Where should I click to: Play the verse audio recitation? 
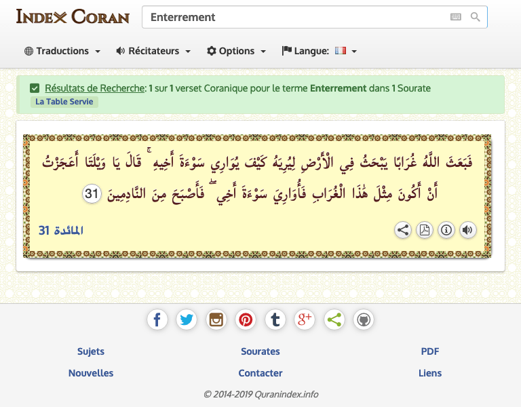tap(467, 230)
